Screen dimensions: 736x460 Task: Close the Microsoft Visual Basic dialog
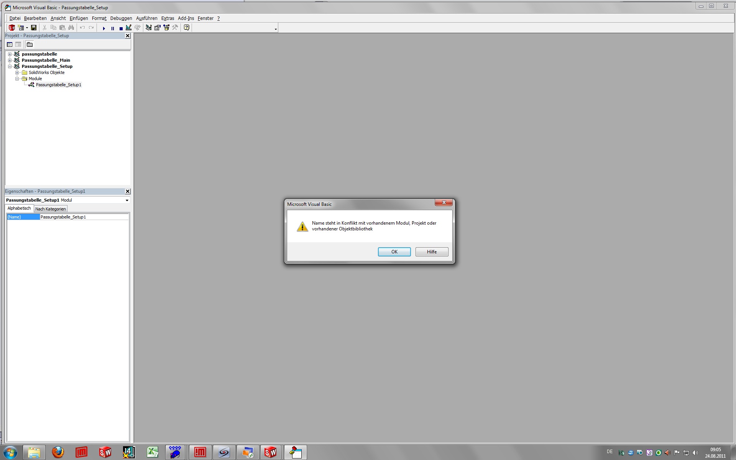coord(444,202)
